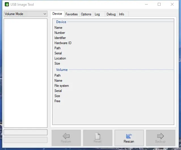Click the lower progress bar below device list
This screenshot has height=150, width=181.
[x=26, y=140]
